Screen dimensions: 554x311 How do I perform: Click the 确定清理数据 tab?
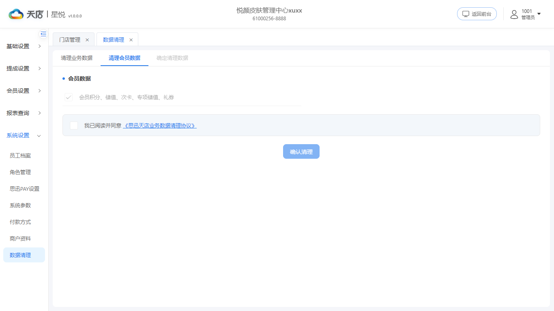(172, 58)
